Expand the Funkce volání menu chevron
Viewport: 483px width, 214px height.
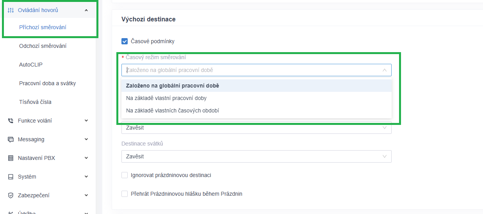(x=86, y=121)
